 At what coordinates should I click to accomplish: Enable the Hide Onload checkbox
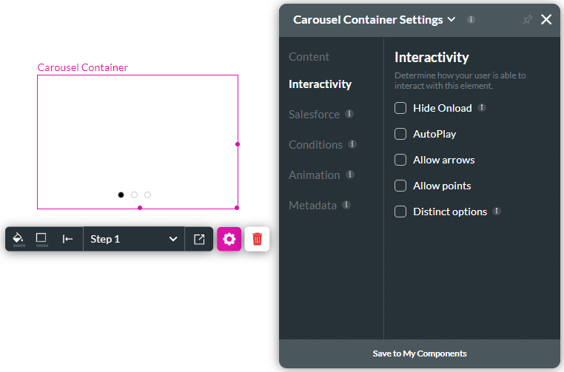tap(400, 108)
